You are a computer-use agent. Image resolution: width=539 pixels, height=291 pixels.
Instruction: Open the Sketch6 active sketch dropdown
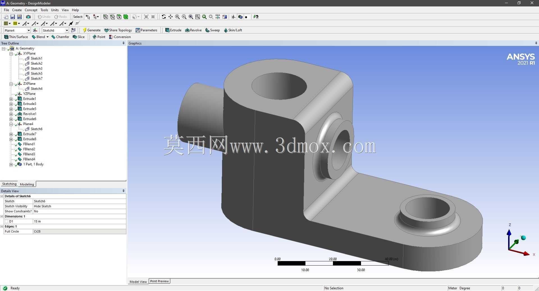coord(67,30)
